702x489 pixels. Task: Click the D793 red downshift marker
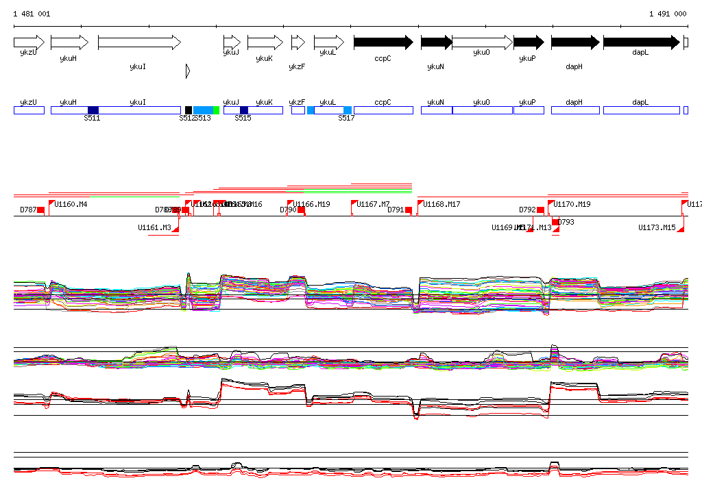[555, 222]
